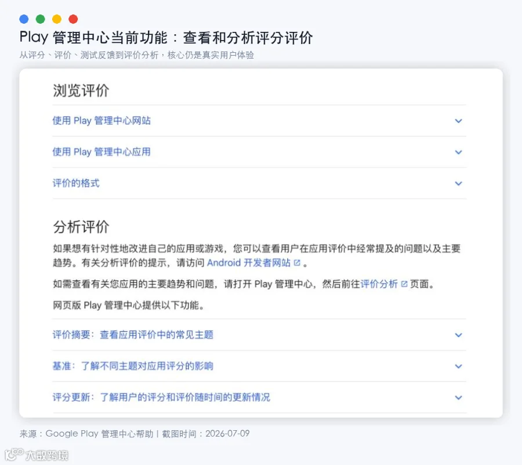The width and height of the screenshot is (522, 465).
Task: Open 基准：了解不同主题对应用评分的影响
Action: (133, 366)
